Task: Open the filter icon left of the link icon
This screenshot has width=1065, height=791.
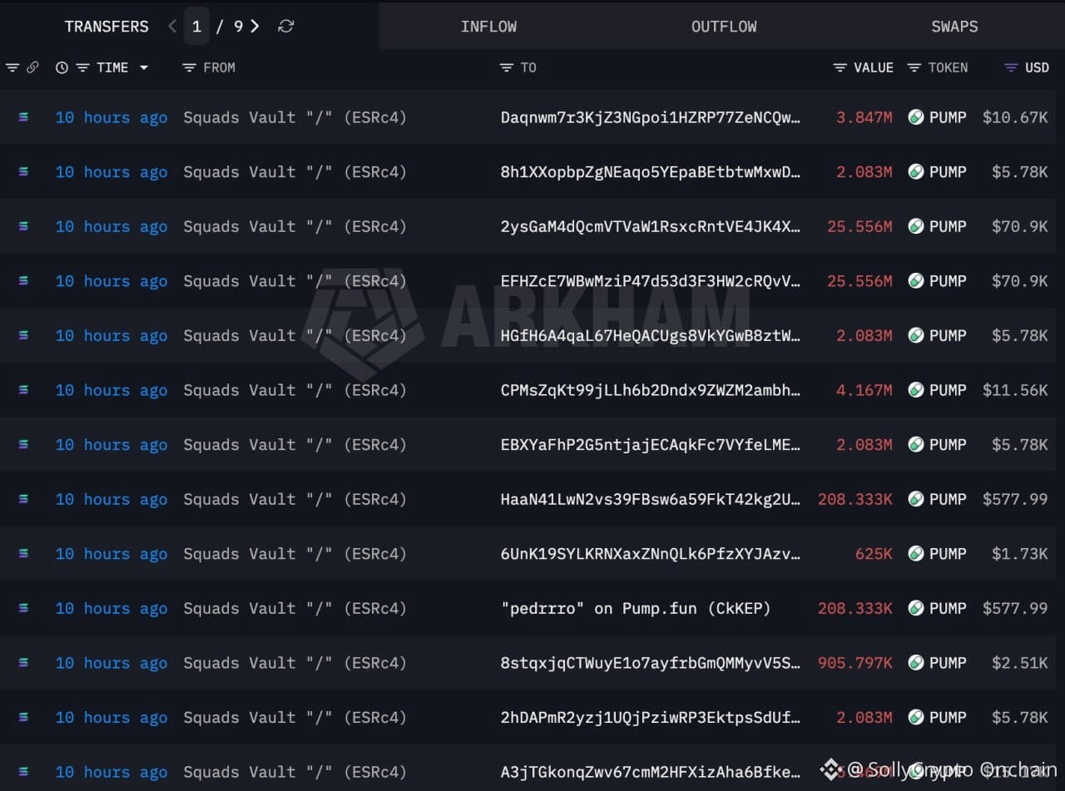Action: pos(12,67)
